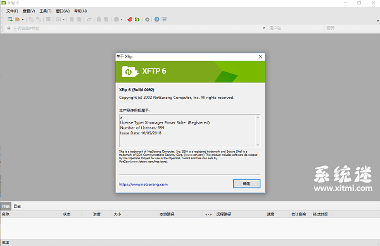Image resolution: width=380 pixels, height=246 pixels.
Task: Click the green Xftp toolbar icon
Action: click(x=137, y=20)
